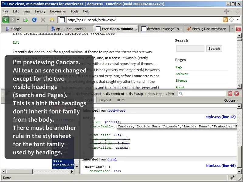
Task: Close Firebug with the red X icon
Action: pyautogui.click(x=237, y=93)
